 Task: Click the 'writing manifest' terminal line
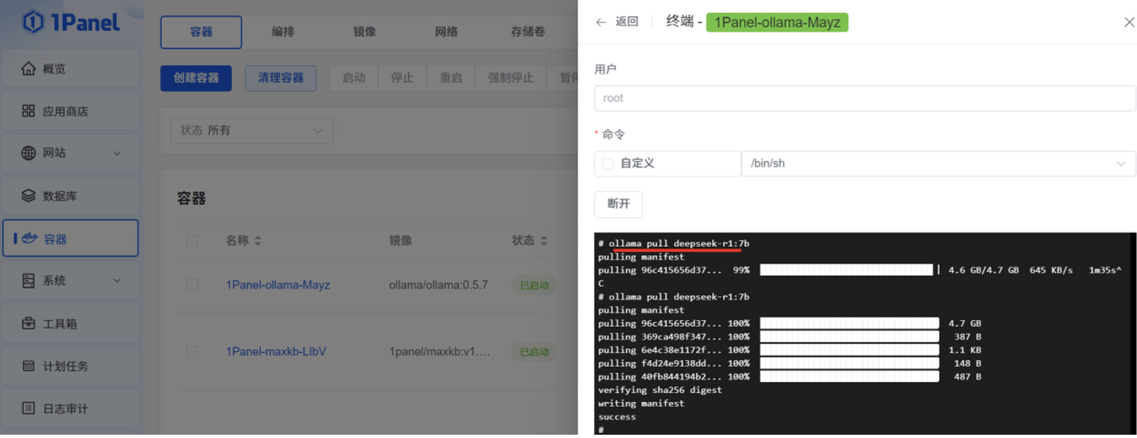tap(641, 404)
